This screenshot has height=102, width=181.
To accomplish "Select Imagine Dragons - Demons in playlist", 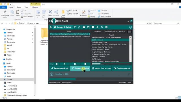I will pyautogui.click(x=101, y=52).
